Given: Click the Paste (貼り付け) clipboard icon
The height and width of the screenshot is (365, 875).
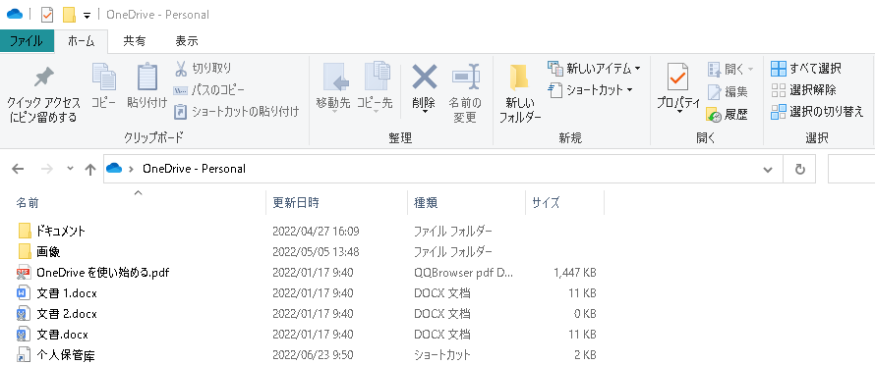Looking at the screenshot, I should (x=147, y=77).
